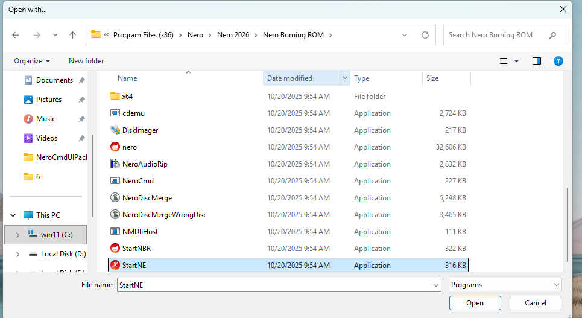
Task: Sort by Type column header
Action: [361, 78]
